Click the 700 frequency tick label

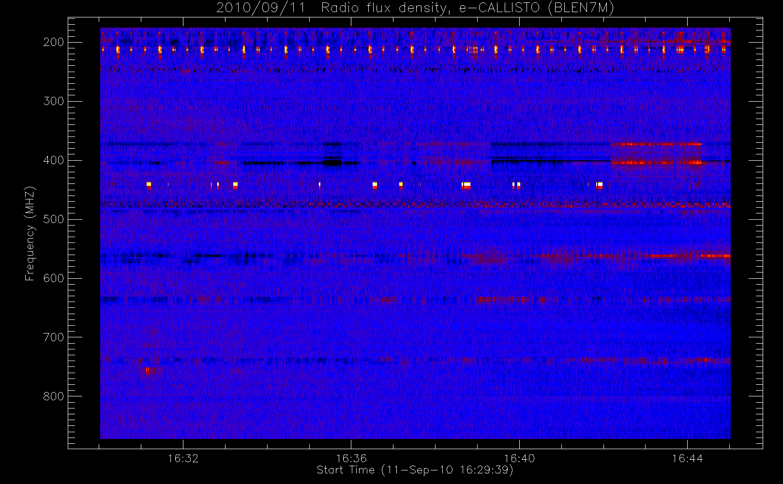pos(54,337)
